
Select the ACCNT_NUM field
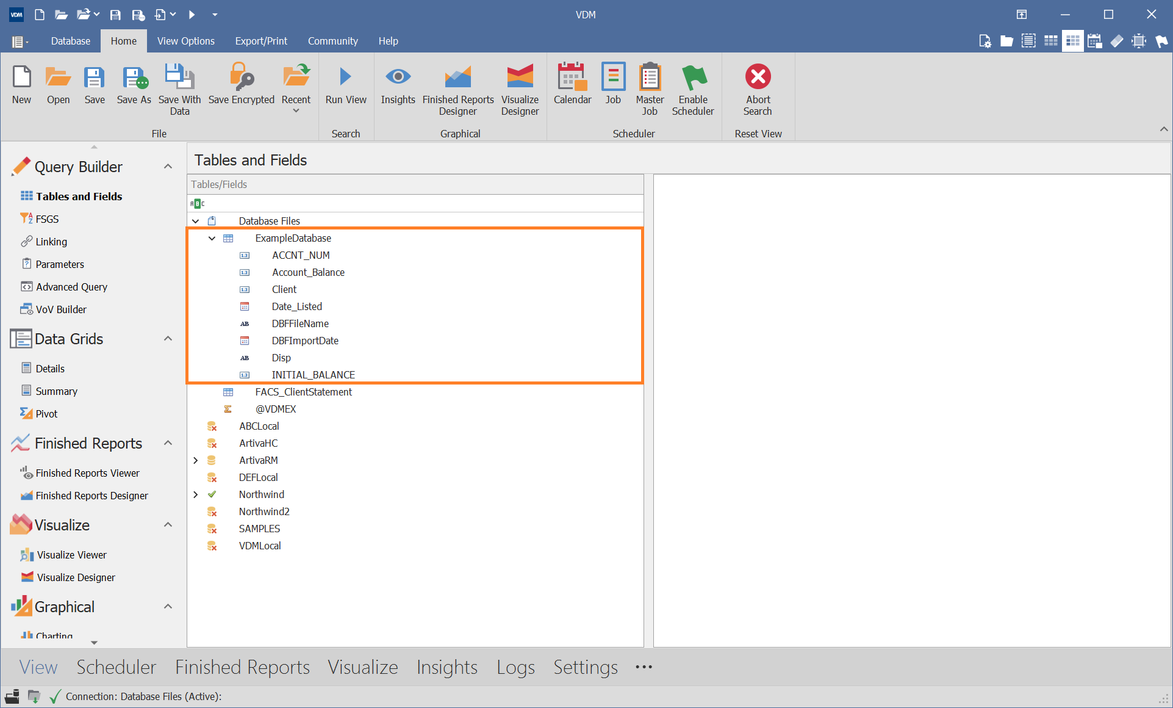tap(301, 255)
